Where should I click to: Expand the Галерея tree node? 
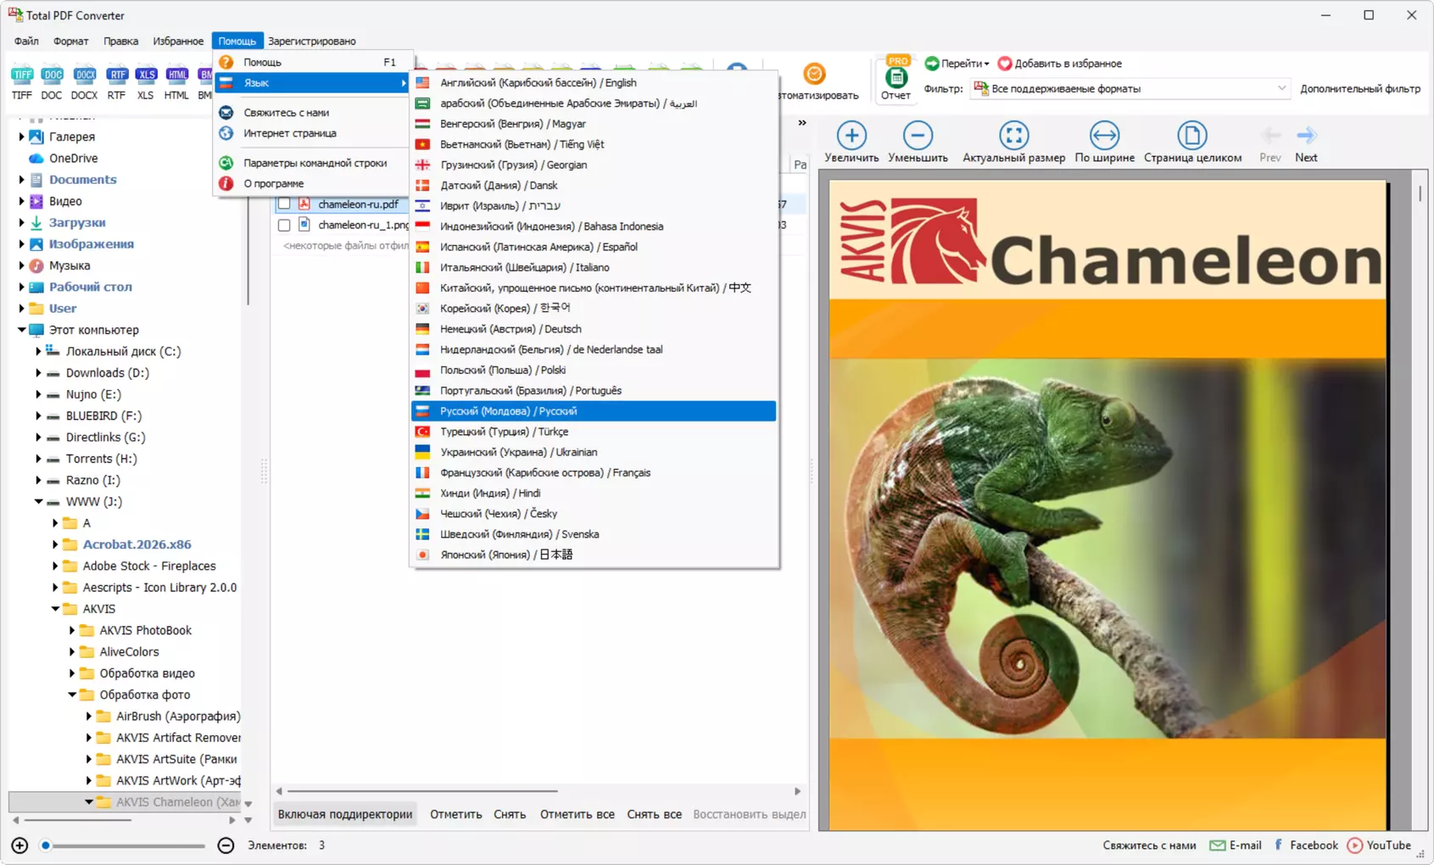(x=22, y=137)
